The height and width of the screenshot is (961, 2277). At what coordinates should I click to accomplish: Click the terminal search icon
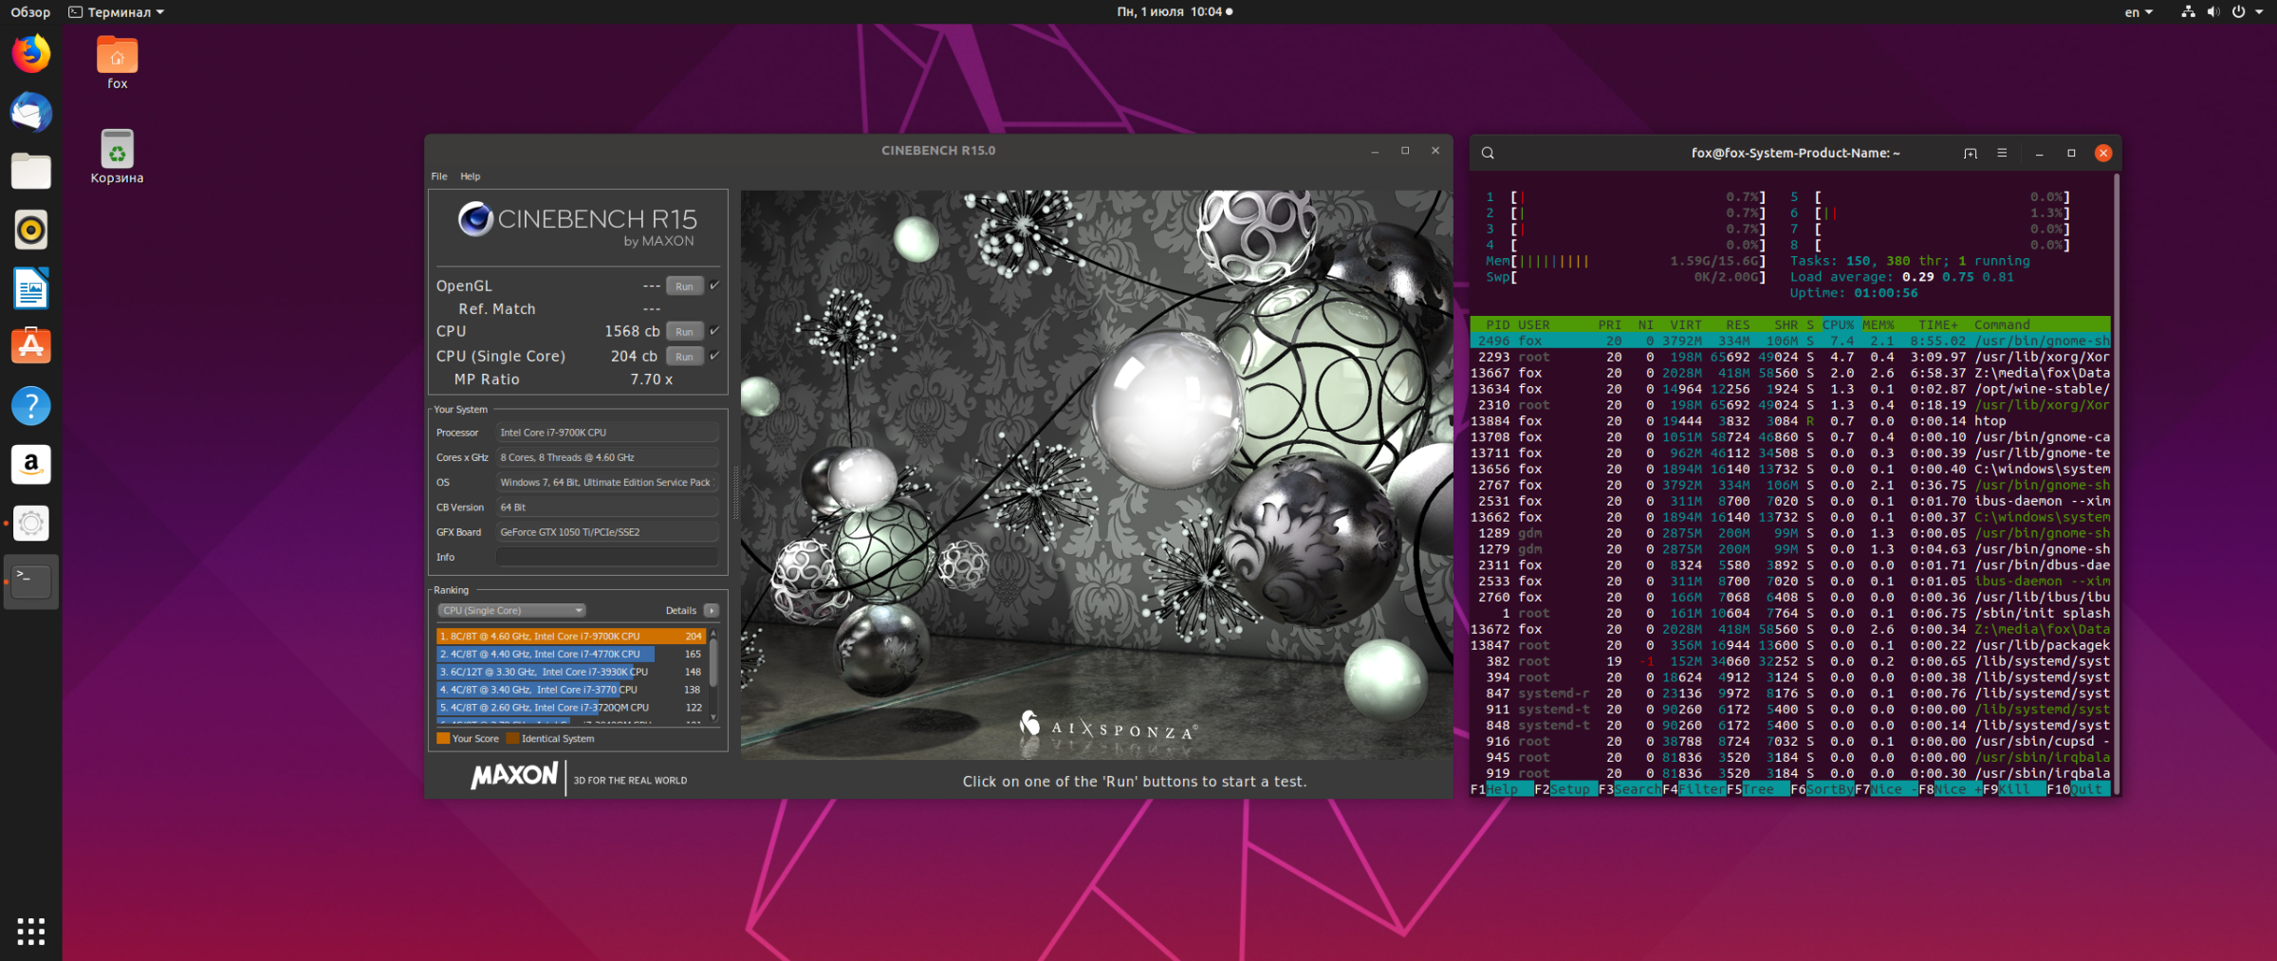click(x=1488, y=153)
